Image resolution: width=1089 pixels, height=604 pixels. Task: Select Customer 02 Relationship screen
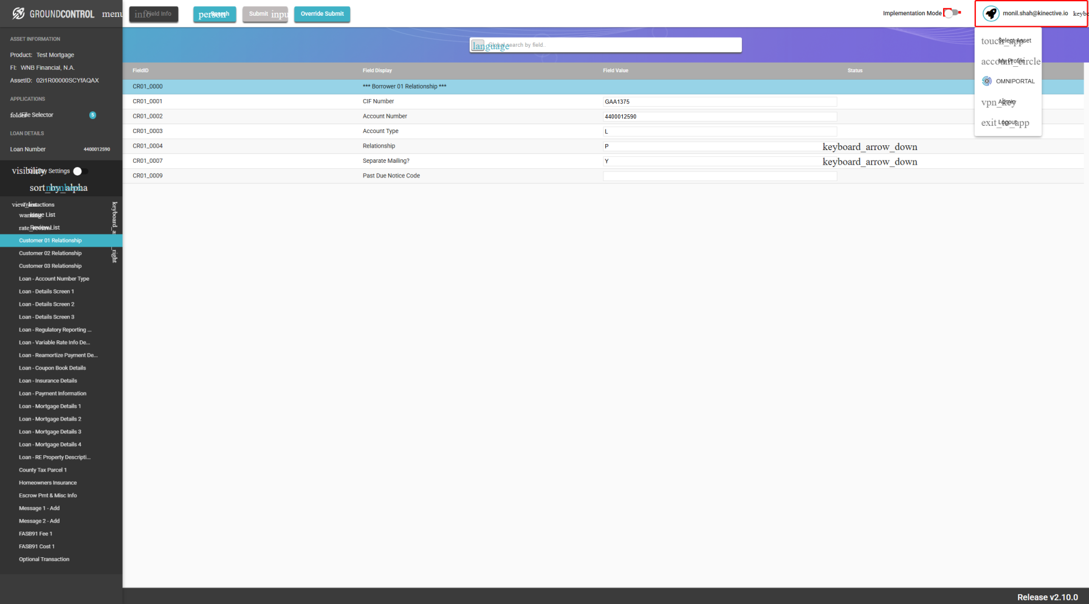pyautogui.click(x=50, y=253)
